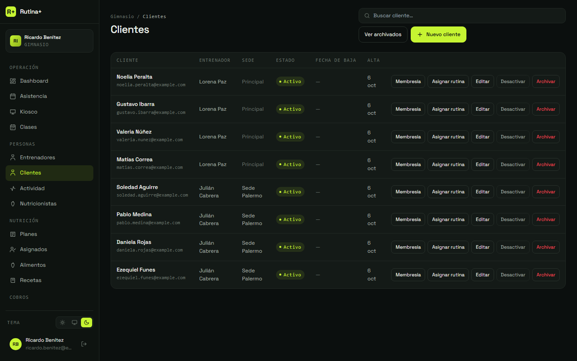
Task: Click Activo status badge for Daniela Rojas
Action: pos(290,247)
